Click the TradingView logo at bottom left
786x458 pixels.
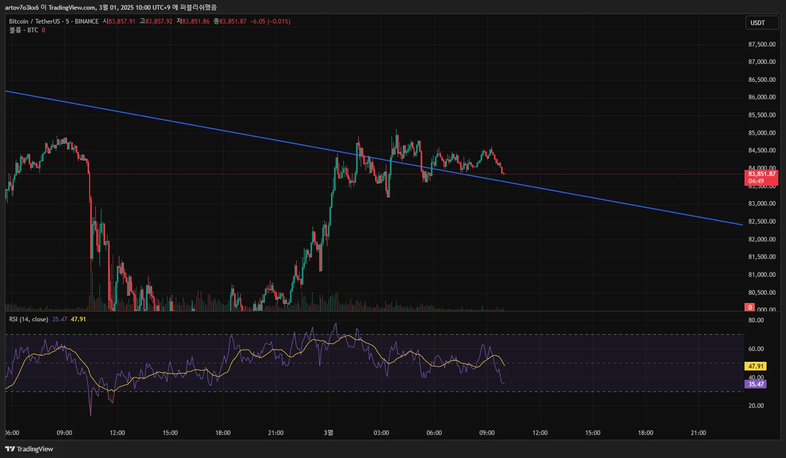(x=29, y=449)
